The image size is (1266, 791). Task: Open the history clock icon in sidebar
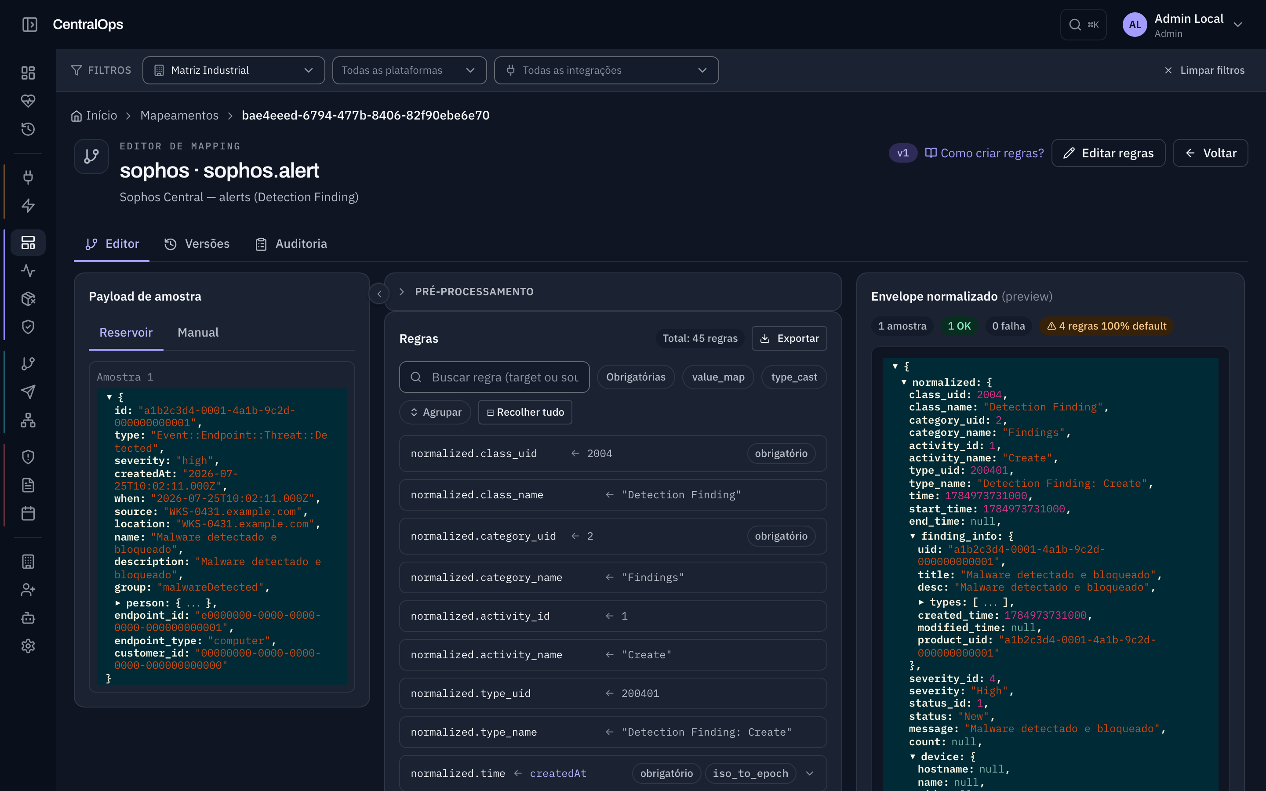28,129
